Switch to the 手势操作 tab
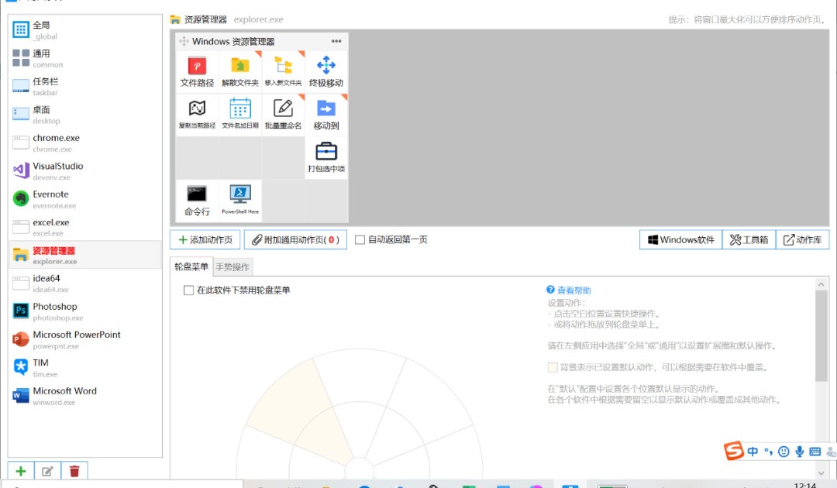Viewport: 837px width, 488px height. 232,266
